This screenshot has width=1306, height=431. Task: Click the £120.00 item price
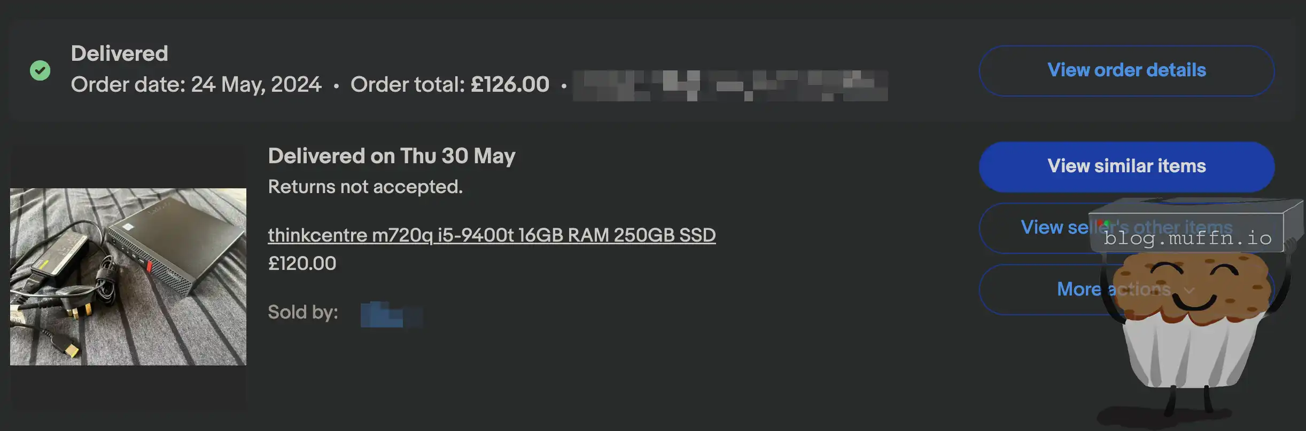tap(302, 264)
